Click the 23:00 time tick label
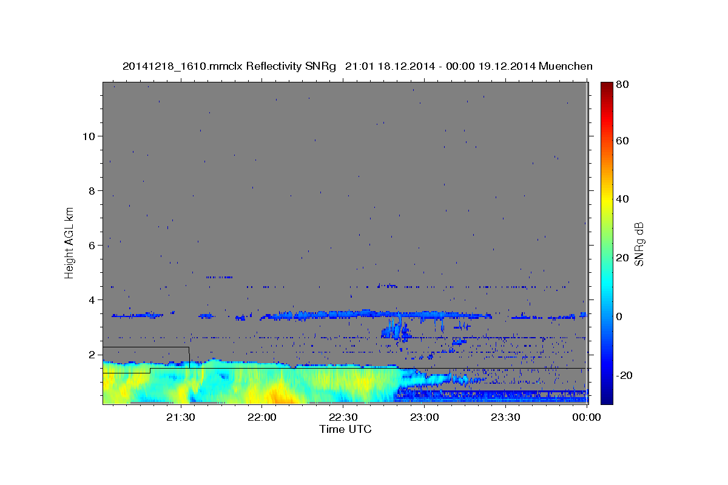The width and height of the screenshot is (728, 485). (x=424, y=417)
